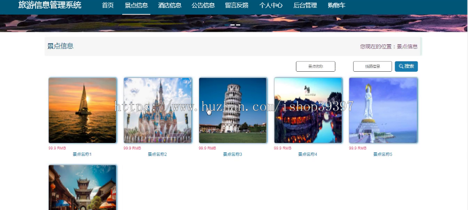The width and height of the screenshot is (468, 210).
Task: Click the 99.9 RMB price under castle image
Action: click(x=133, y=148)
